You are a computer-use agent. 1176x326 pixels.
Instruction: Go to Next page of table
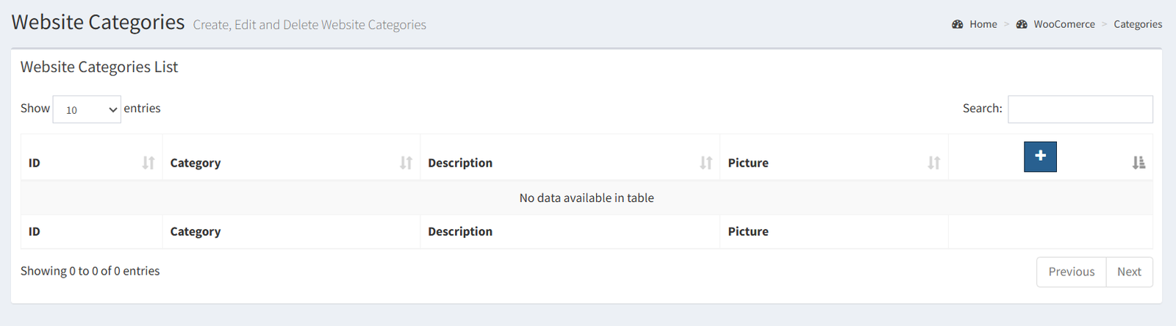[x=1129, y=272]
